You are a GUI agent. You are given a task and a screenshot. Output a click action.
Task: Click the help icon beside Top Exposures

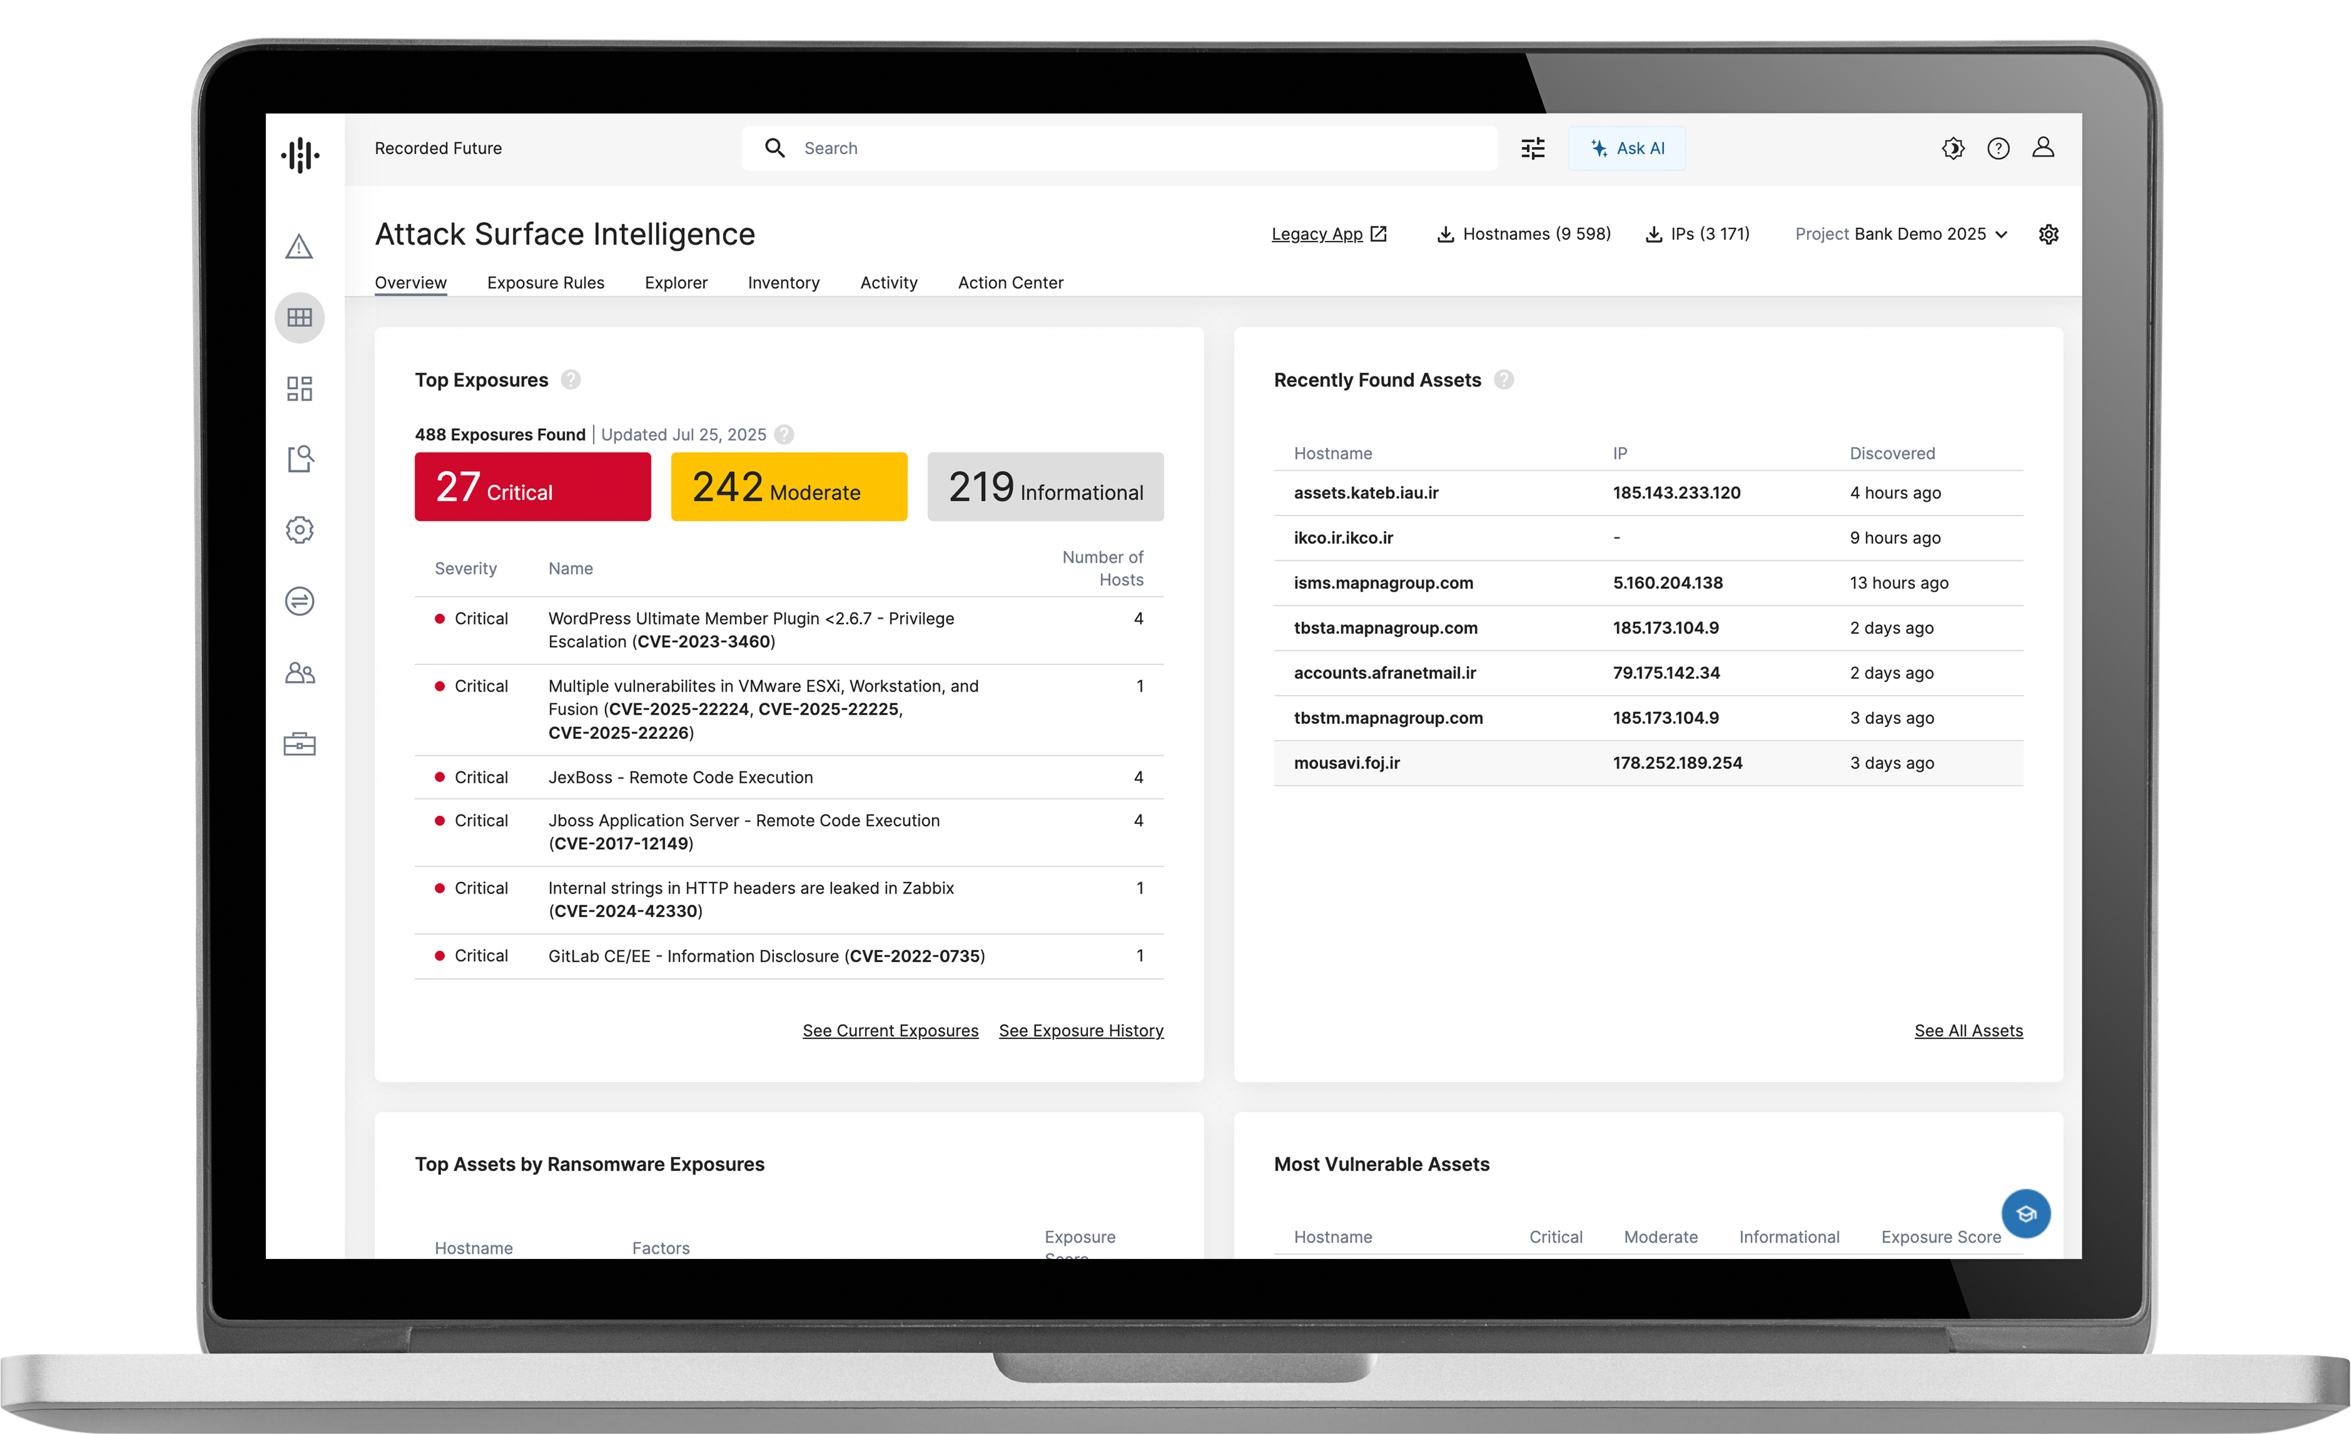coord(571,379)
